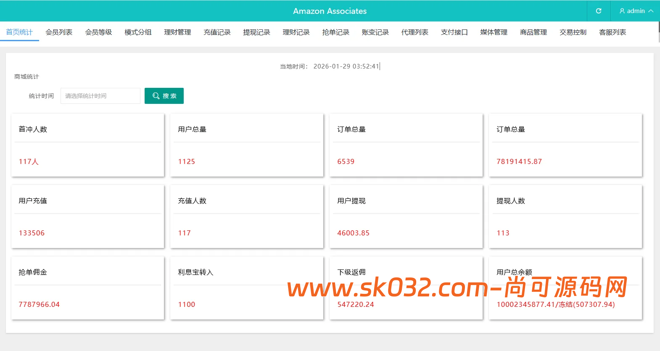Open 客服列表 tab
660x351 pixels.
point(612,32)
